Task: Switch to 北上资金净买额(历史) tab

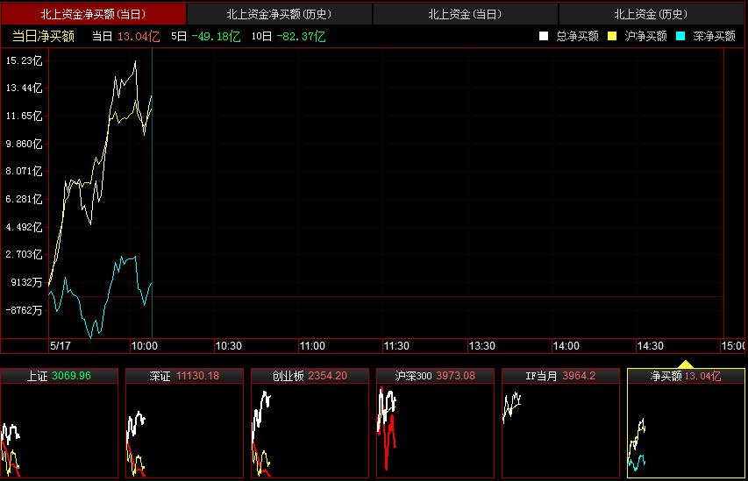Action: pyautogui.click(x=279, y=14)
